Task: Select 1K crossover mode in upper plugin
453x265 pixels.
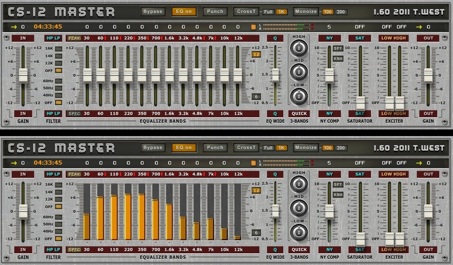Action: (281, 12)
